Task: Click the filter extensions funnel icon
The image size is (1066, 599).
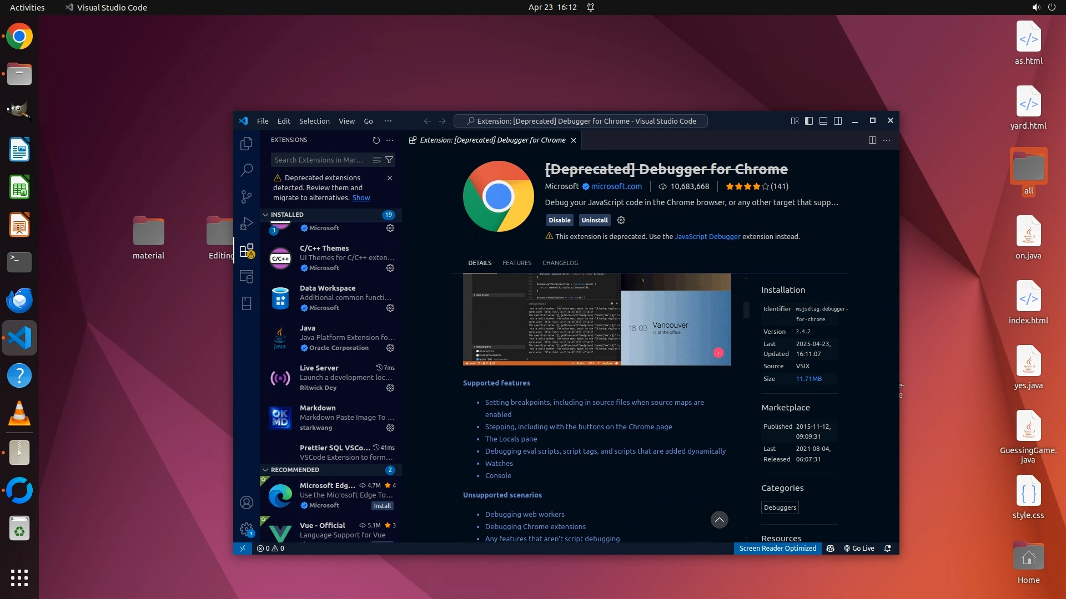Action: (x=389, y=160)
